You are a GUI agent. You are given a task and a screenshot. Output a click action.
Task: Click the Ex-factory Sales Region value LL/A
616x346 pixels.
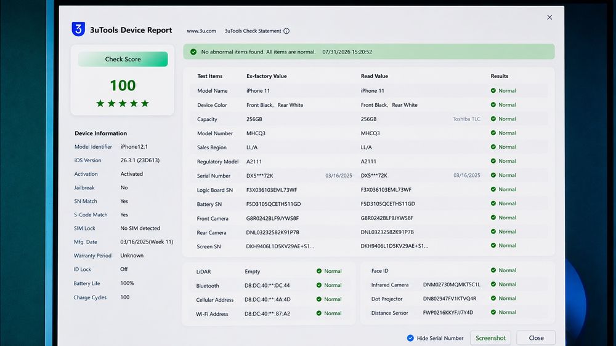[x=252, y=147]
